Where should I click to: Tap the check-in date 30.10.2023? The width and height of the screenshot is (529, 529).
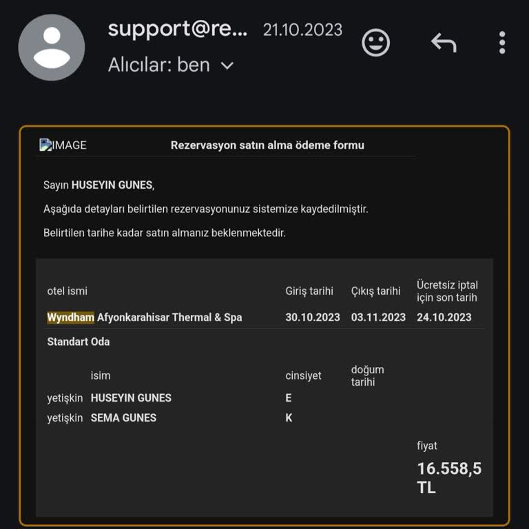click(x=313, y=318)
